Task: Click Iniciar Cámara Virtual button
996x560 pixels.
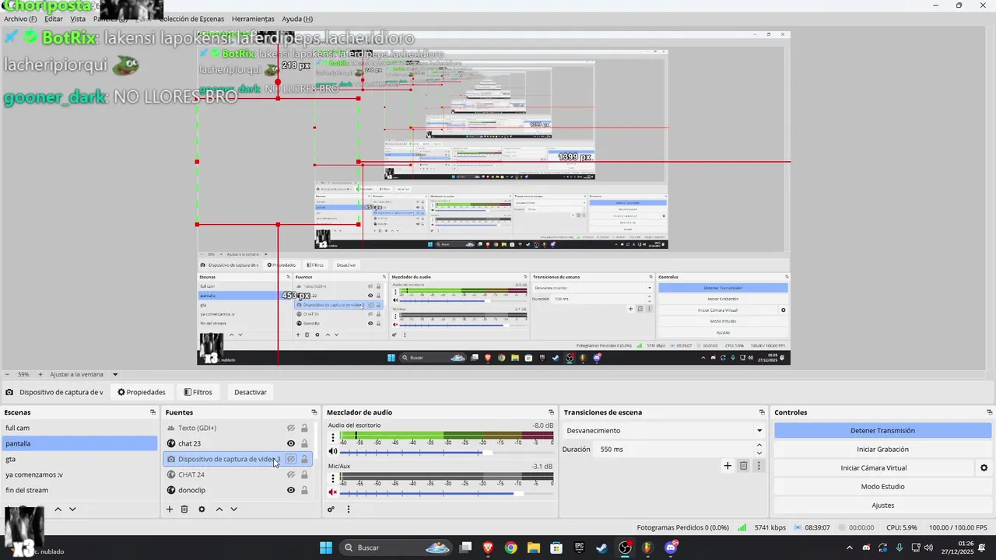Action: pos(874,467)
